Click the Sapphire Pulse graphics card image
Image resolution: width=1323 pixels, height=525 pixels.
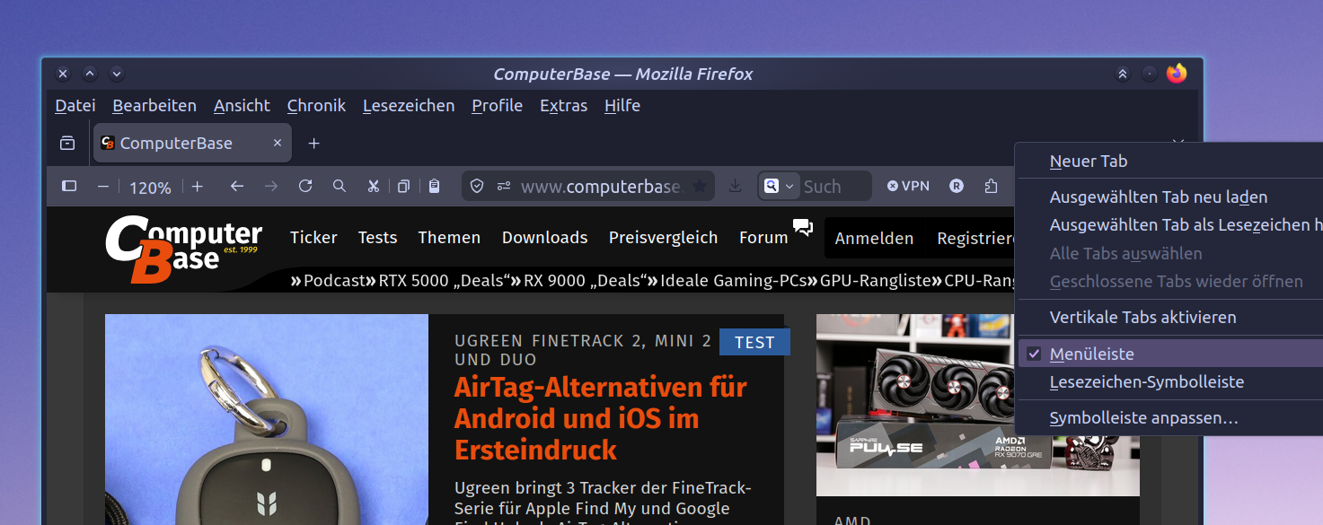coord(978,405)
